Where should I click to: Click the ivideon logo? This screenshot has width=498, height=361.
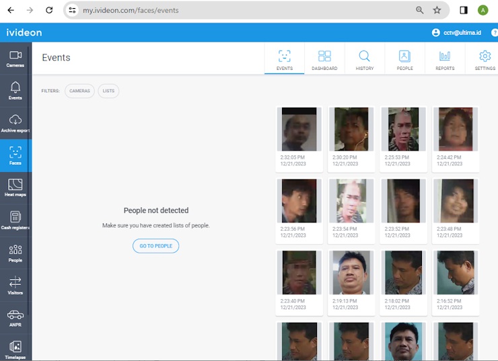24,33
